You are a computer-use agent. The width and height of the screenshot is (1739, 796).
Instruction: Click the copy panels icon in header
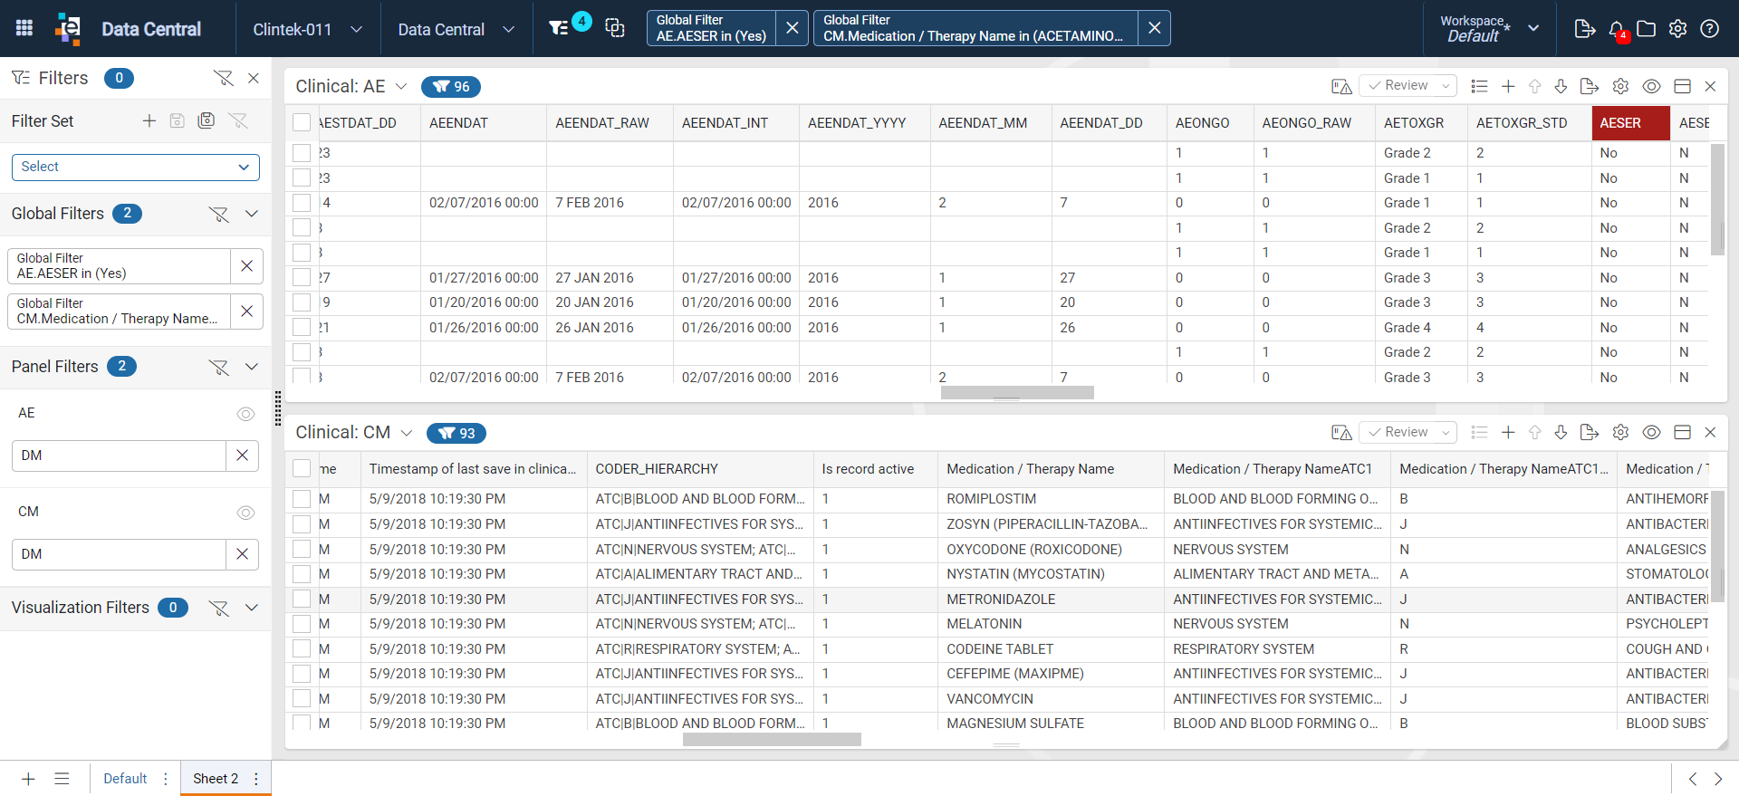[615, 28]
